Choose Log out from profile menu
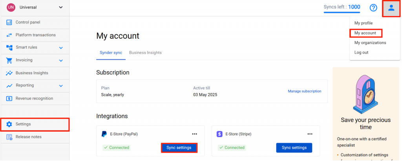 (361, 53)
